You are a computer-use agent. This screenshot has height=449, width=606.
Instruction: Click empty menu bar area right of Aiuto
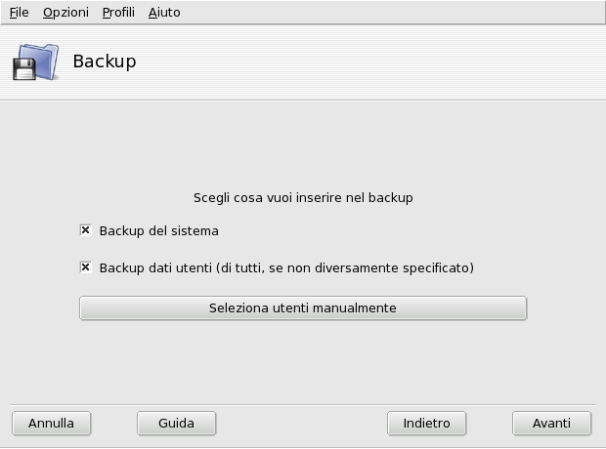coord(391,13)
